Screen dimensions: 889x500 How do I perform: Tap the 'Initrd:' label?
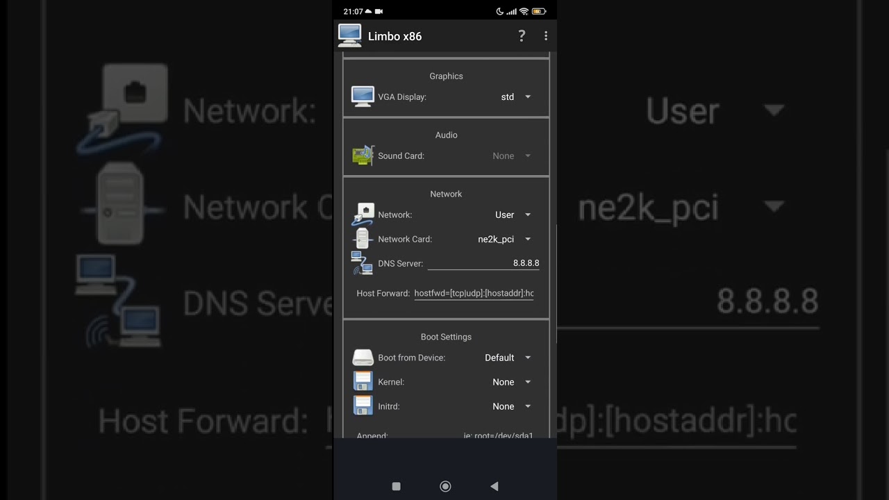pos(389,407)
